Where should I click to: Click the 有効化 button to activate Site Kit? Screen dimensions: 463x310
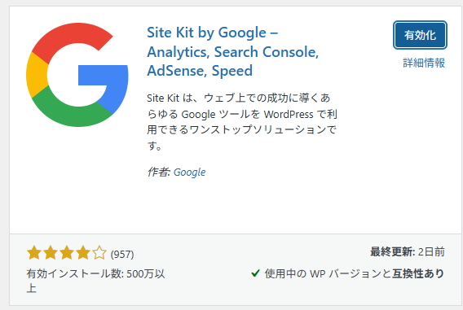pos(420,35)
